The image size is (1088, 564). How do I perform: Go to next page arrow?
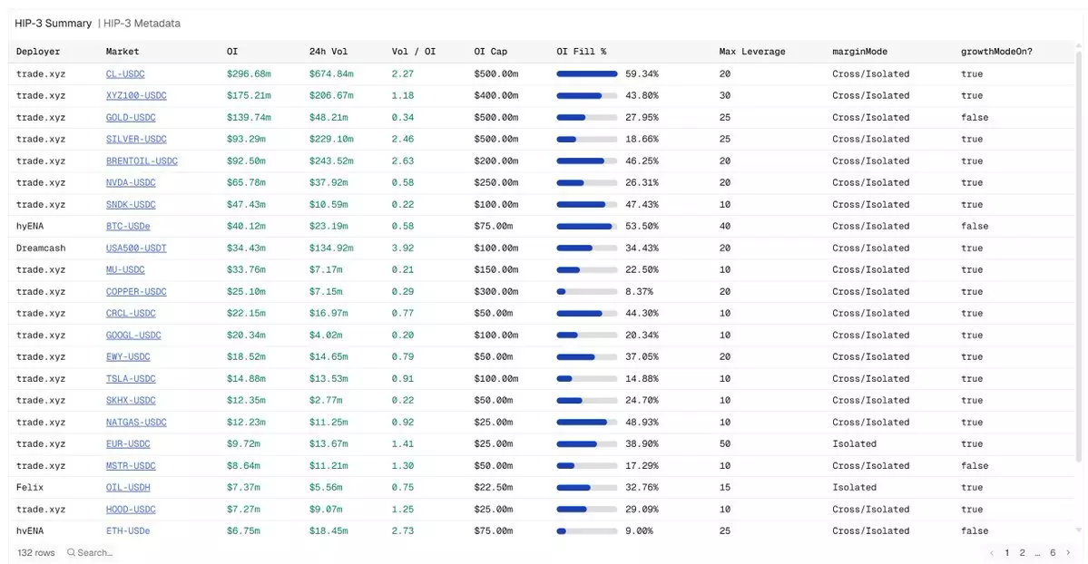coord(1068,552)
